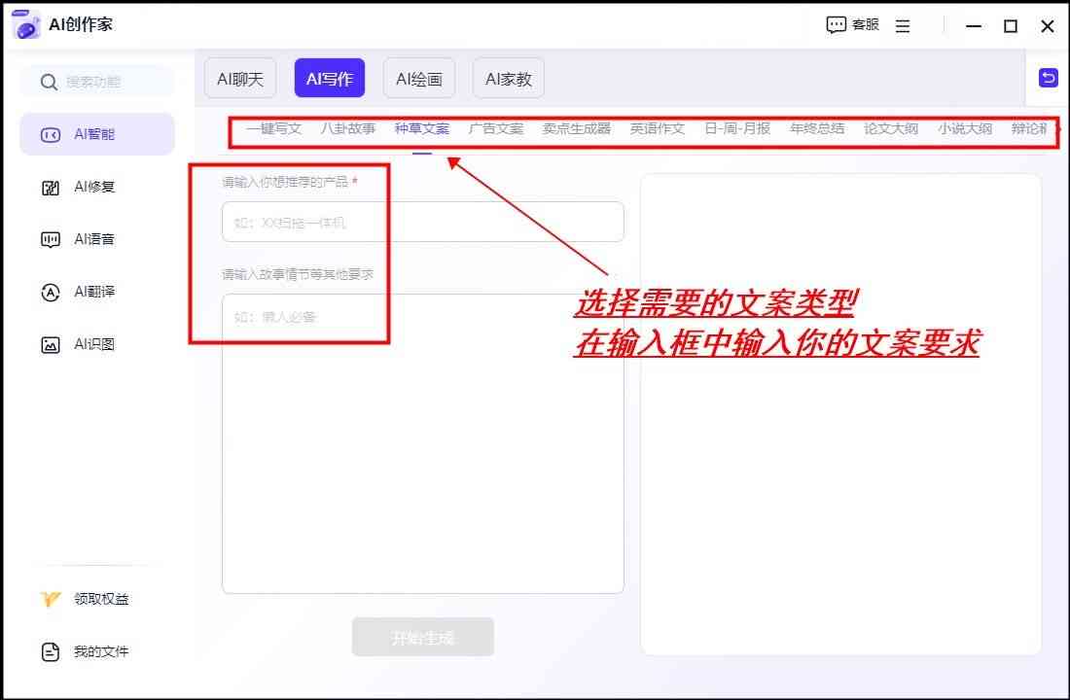Screen dimensions: 1070x700
Task: Open AI修复 in the sidebar
Action: (x=97, y=188)
